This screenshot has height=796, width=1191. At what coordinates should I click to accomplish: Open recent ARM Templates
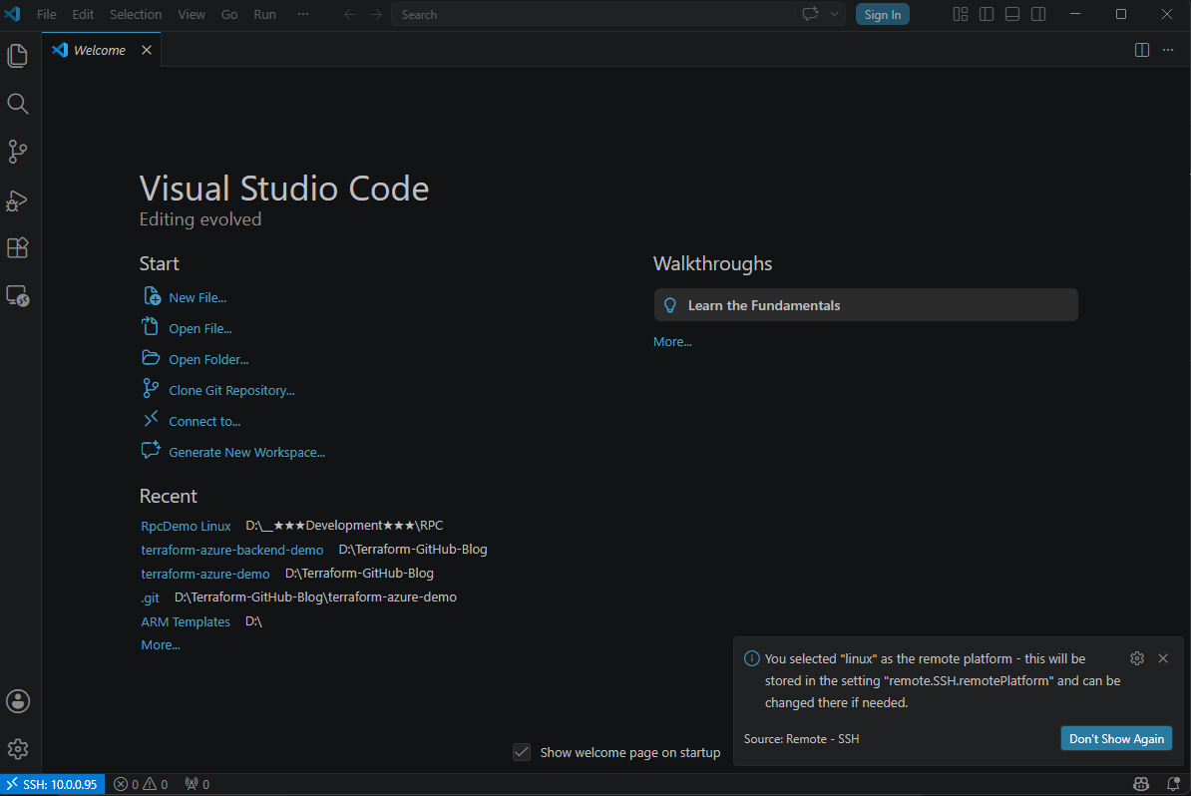pos(186,621)
